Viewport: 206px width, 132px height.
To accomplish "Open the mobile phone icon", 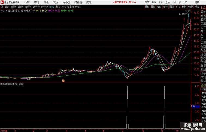I will pos(180,2).
